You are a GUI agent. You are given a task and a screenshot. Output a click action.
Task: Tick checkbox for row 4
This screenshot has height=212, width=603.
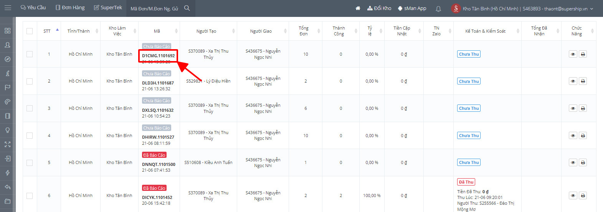[x=30, y=136]
